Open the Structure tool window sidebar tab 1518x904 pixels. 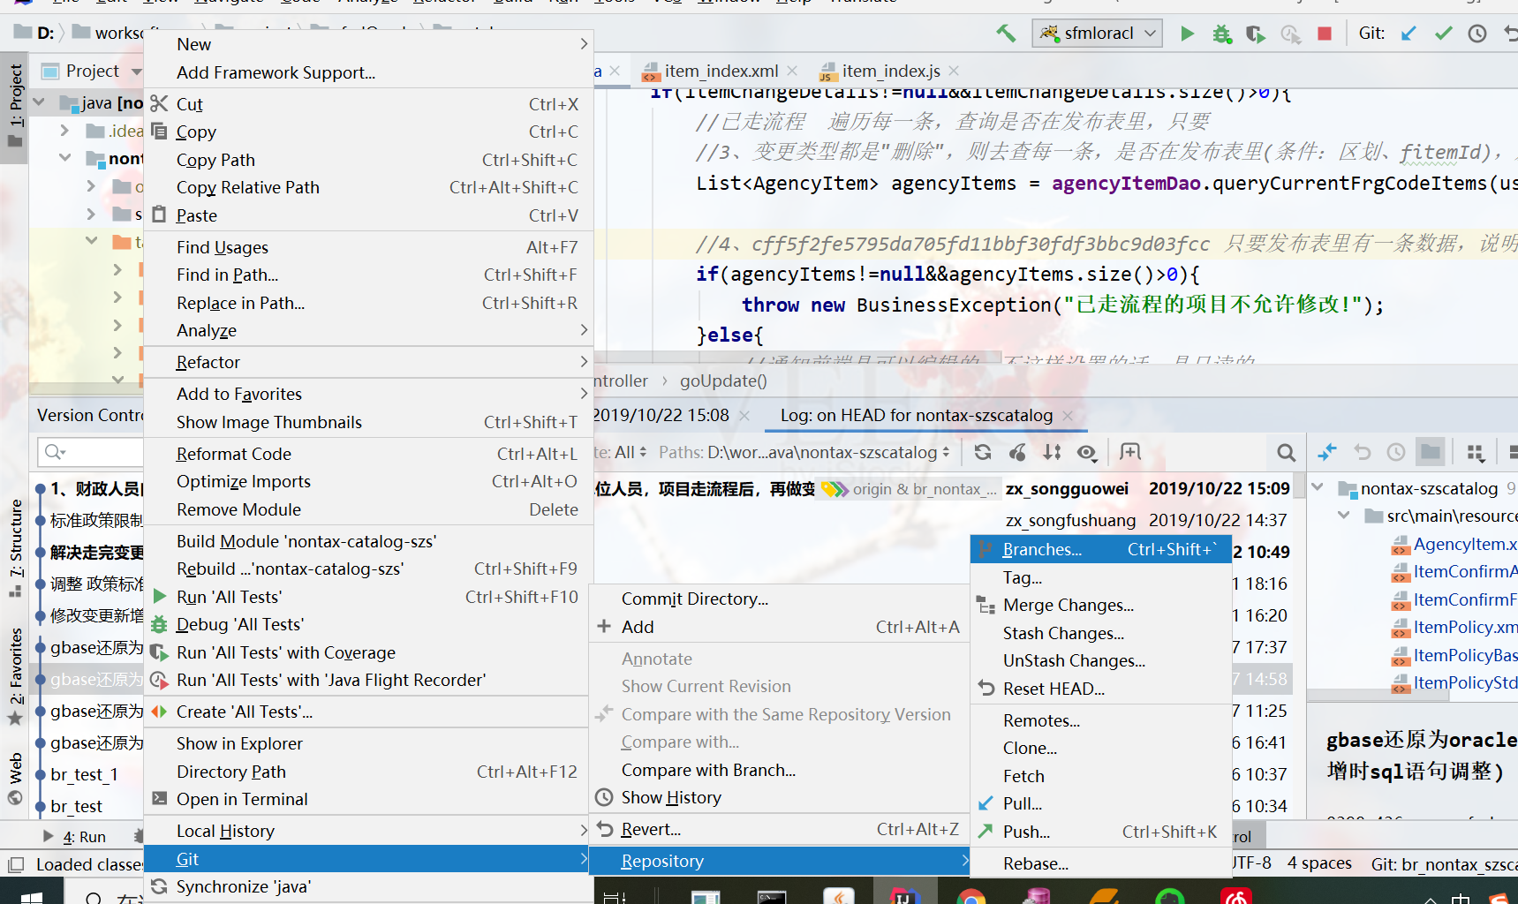(16, 549)
